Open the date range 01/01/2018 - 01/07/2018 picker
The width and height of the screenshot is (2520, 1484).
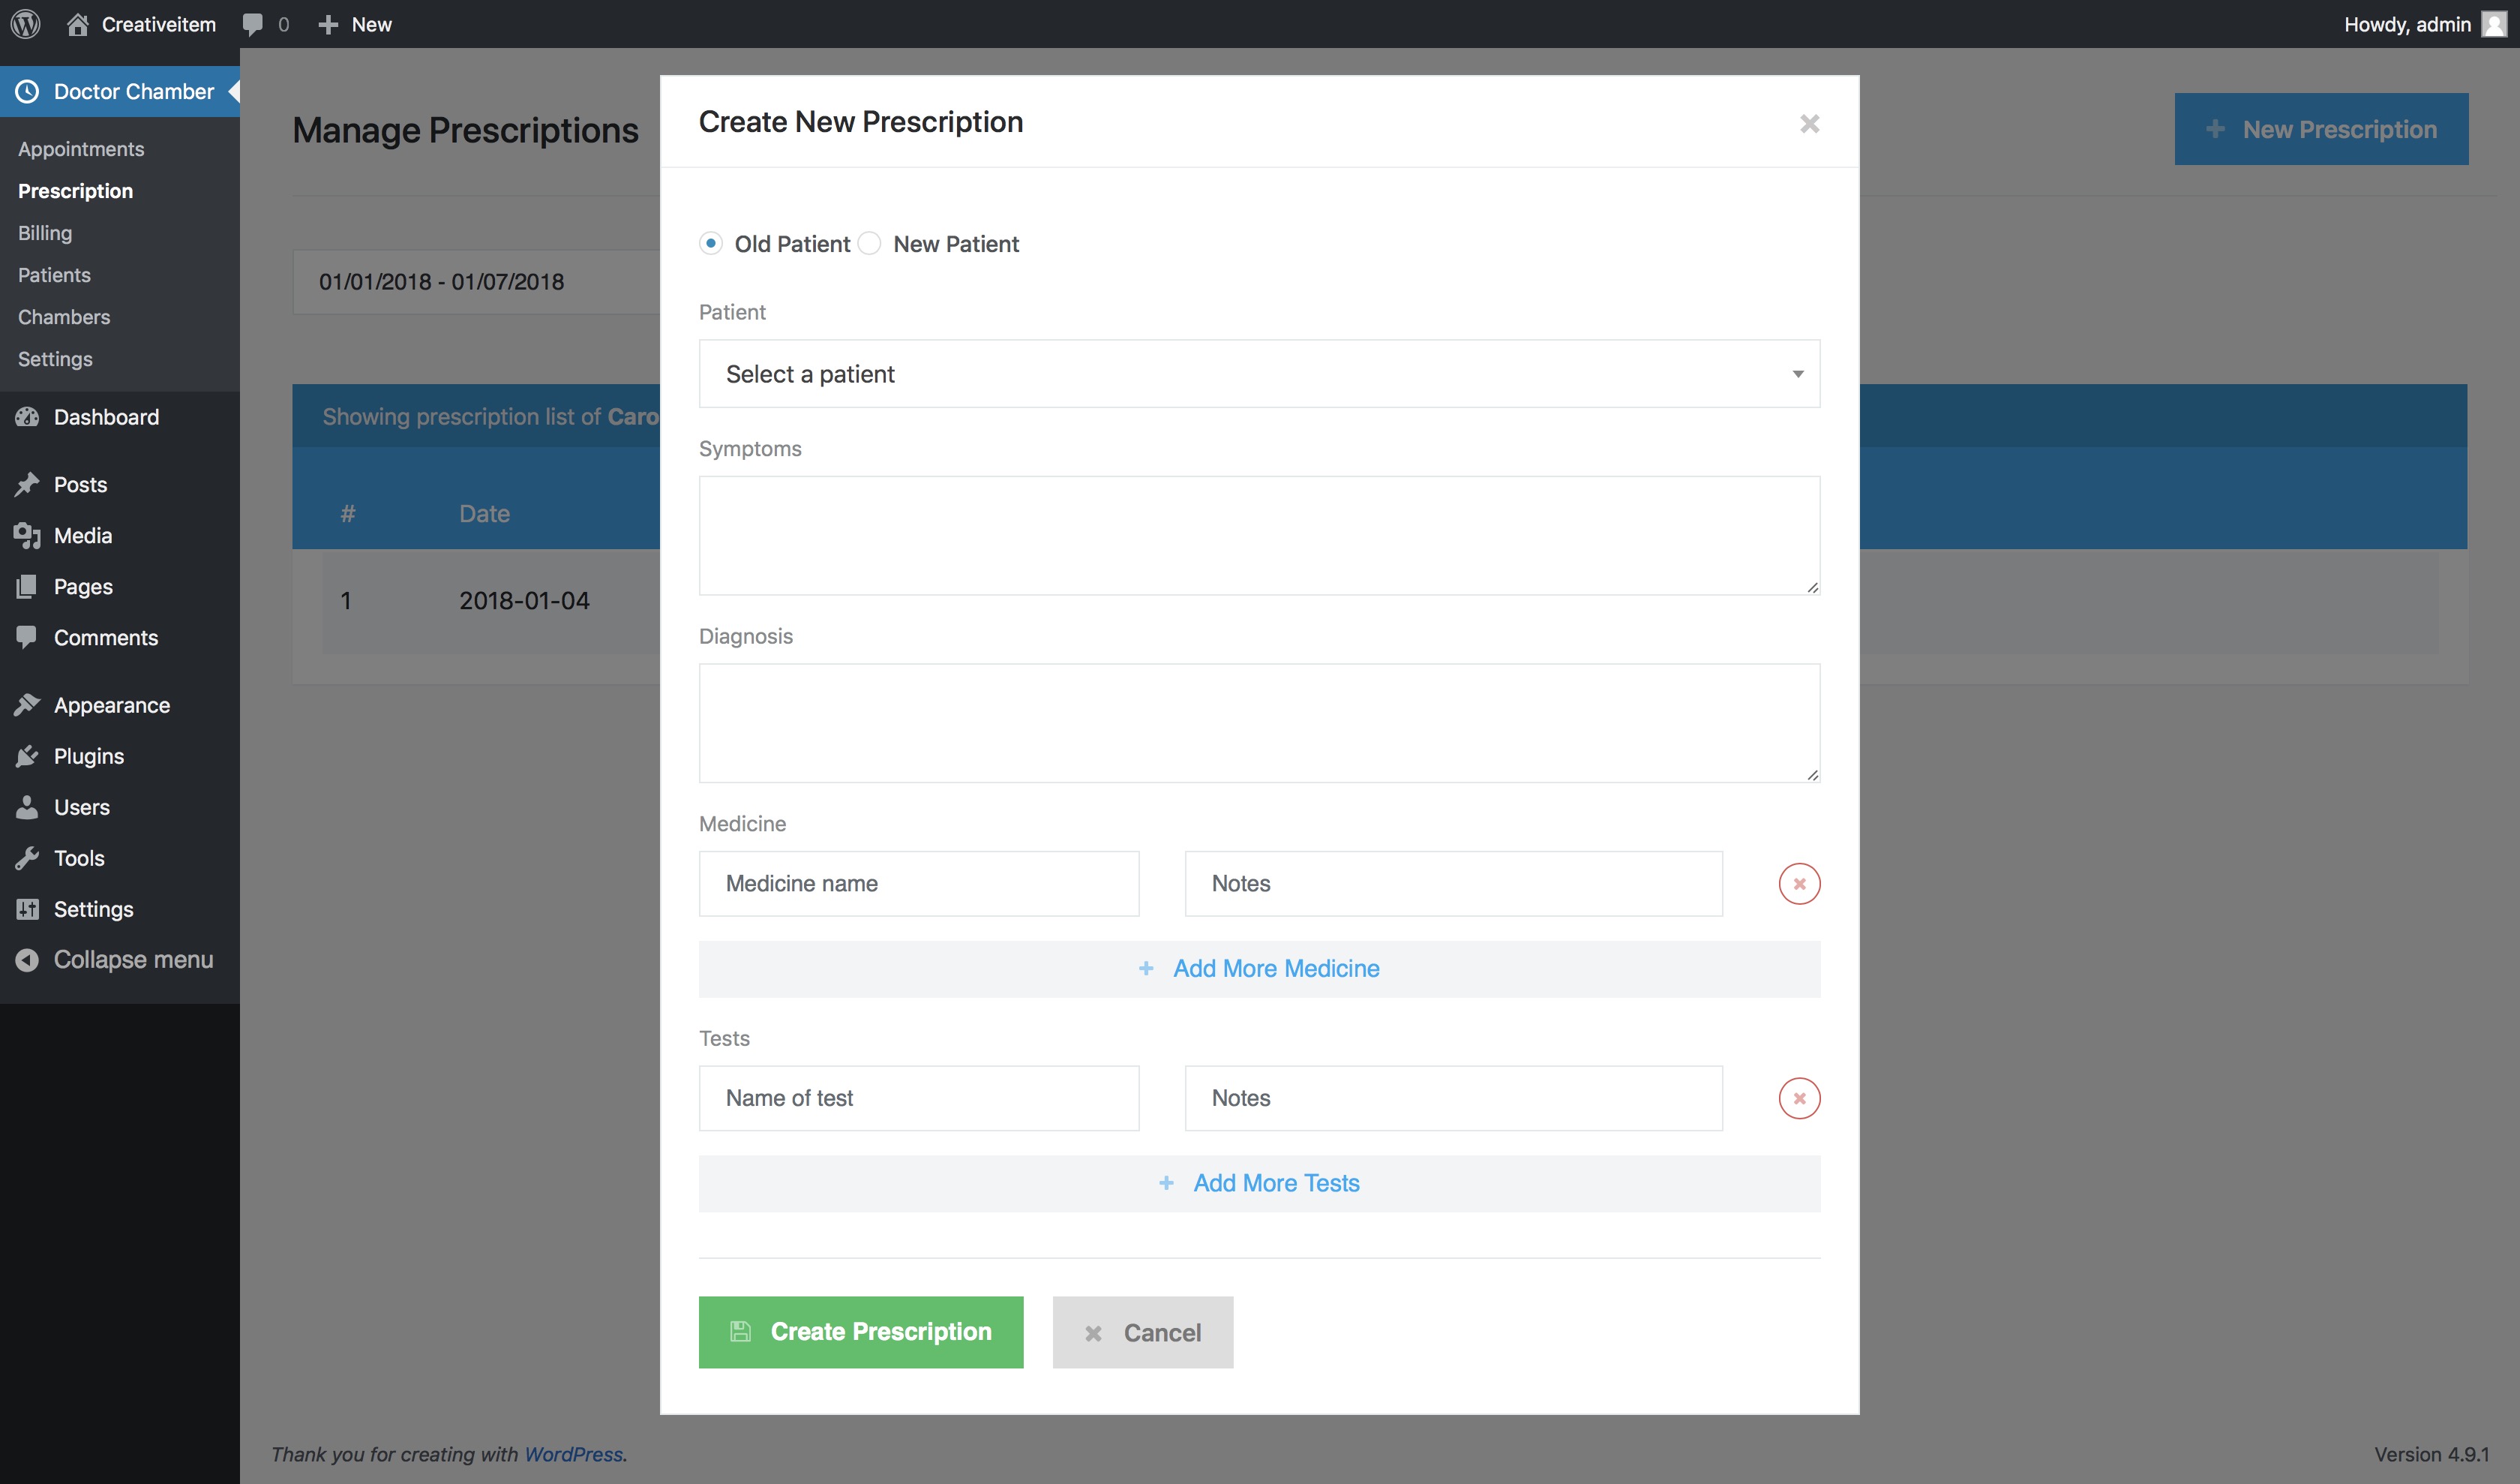point(476,282)
